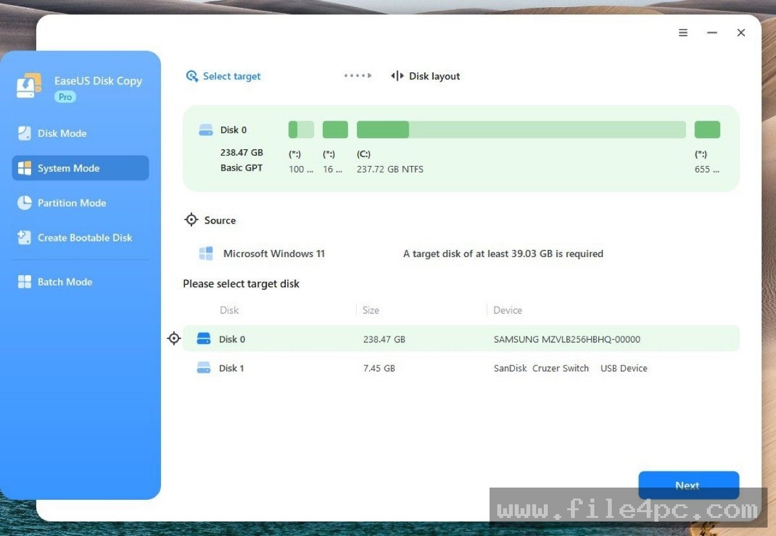Click the System Mode Windows icon
The width and height of the screenshot is (776, 536).
coord(24,168)
